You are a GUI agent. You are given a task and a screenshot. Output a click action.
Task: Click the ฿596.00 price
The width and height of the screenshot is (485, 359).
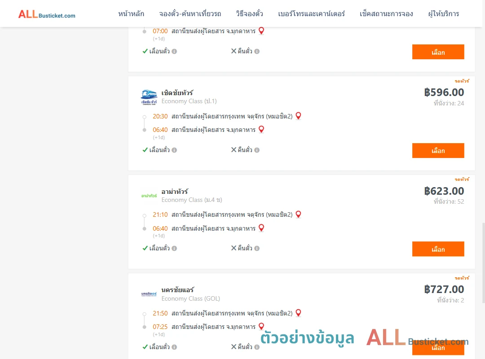pyautogui.click(x=444, y=92)
